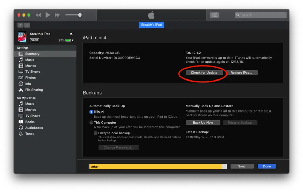Select the iCloud backup radio button

91,112
